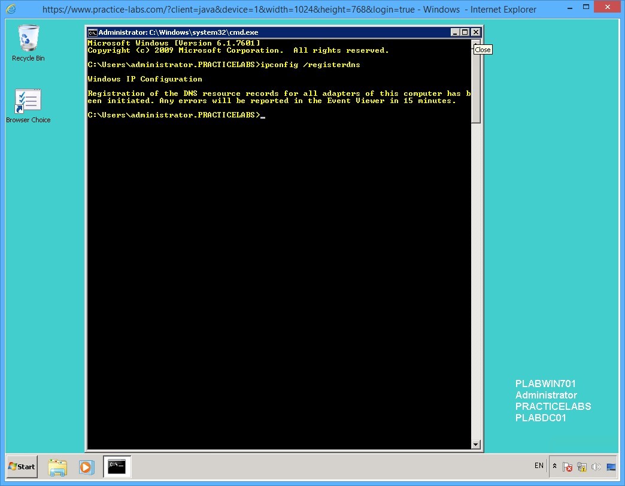
Task: Open the Action Center flag in the tray
Action: tap(568, 466)
